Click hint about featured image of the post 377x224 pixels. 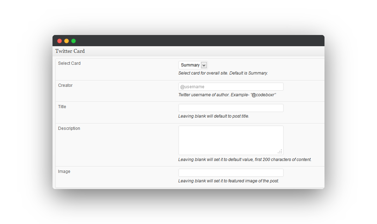tap(229, 181)
